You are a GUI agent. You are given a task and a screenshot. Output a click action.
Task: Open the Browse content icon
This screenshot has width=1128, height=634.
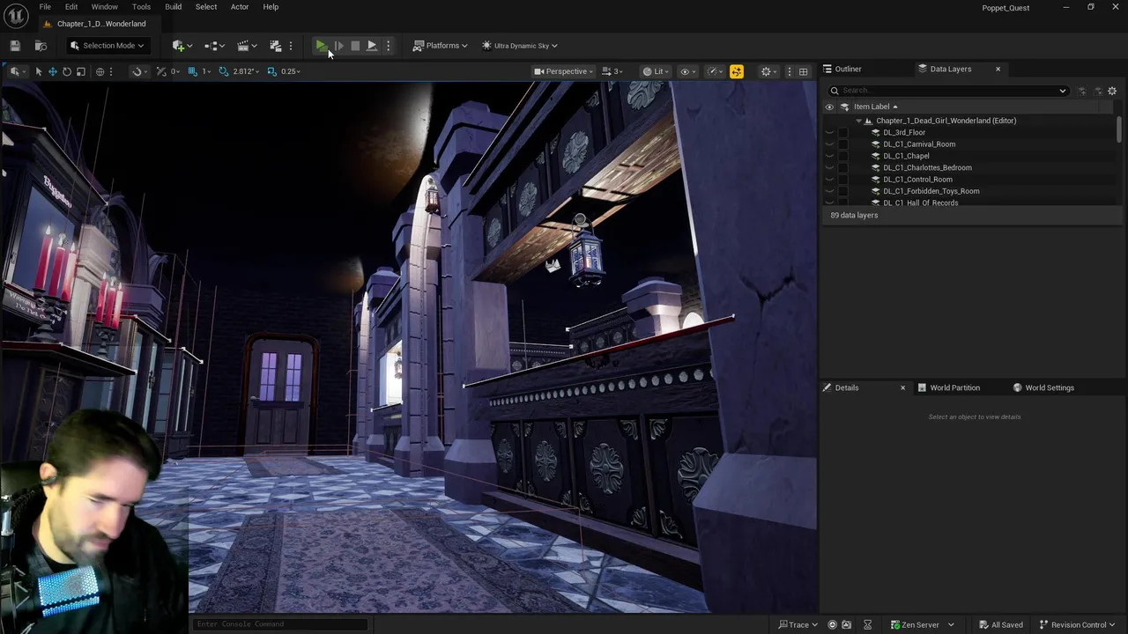pyautogui.click(x=41, y=46)
